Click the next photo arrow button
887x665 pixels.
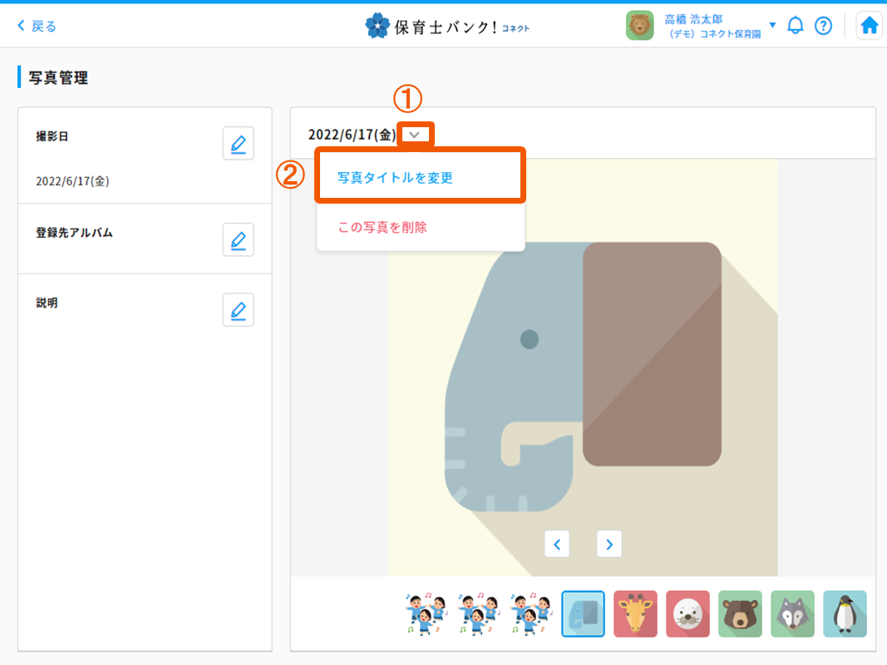click(609, 544)
